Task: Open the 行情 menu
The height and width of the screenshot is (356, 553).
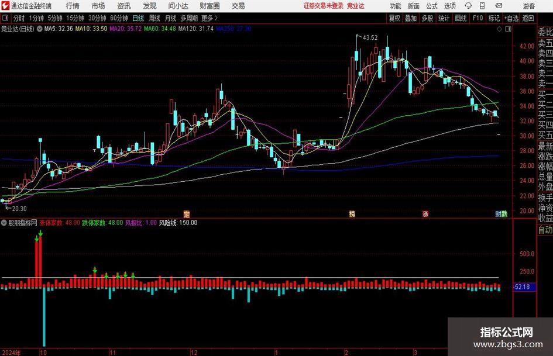Action: (73, 6)
